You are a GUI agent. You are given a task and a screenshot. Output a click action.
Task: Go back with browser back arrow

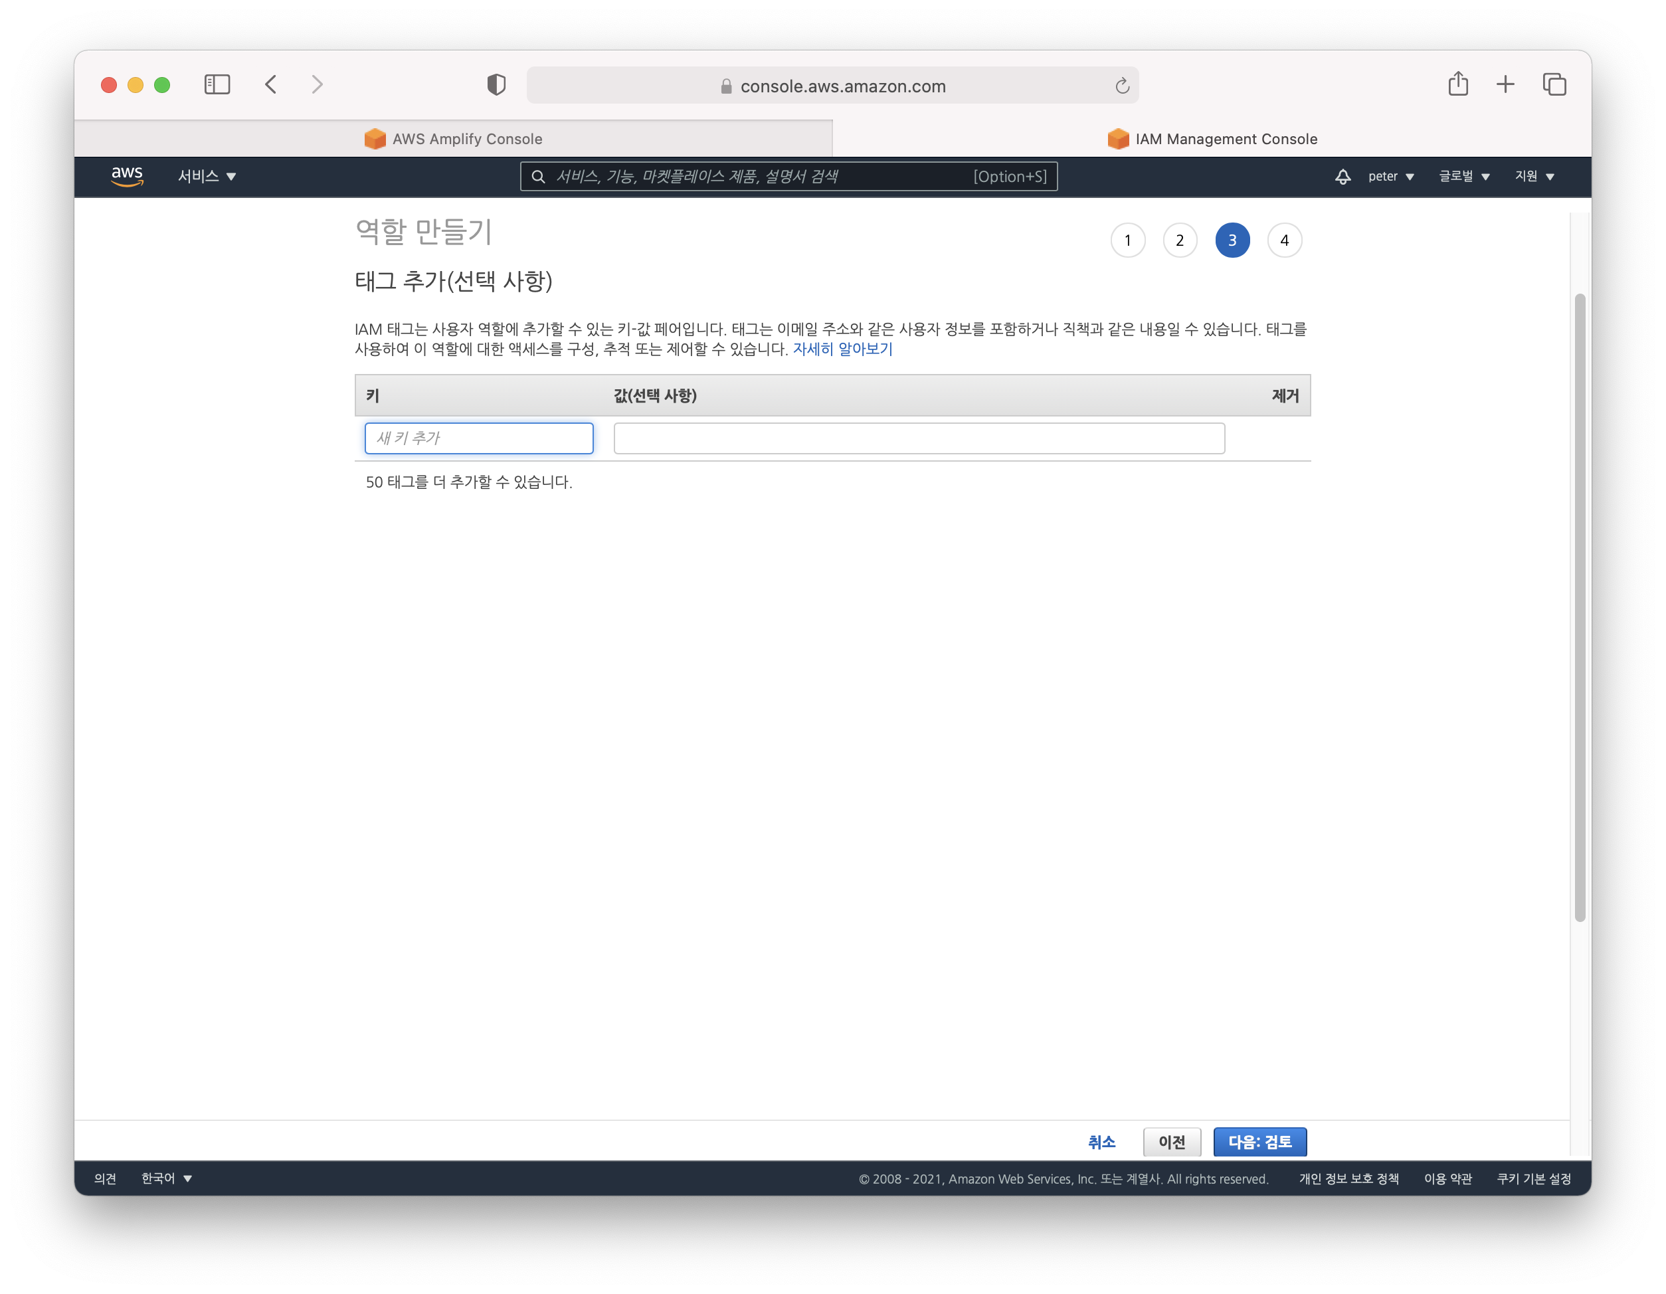(x=271, y=84)
